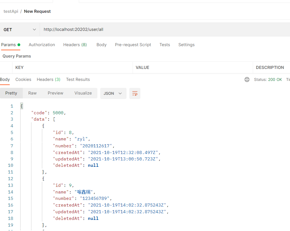Click the network globe icon near Status
The height and width of the screenshot is (231, 290).
coord(247,80)
